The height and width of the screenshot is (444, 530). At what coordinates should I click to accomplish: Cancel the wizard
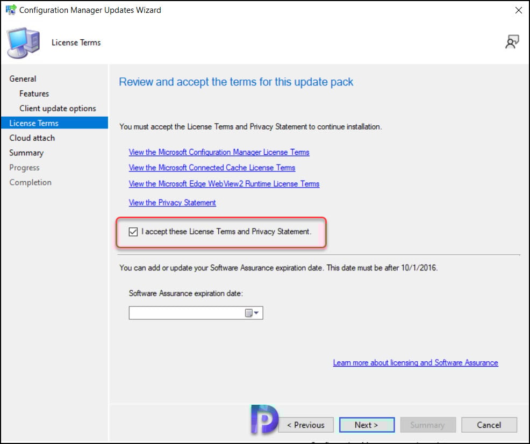(489, 425)
